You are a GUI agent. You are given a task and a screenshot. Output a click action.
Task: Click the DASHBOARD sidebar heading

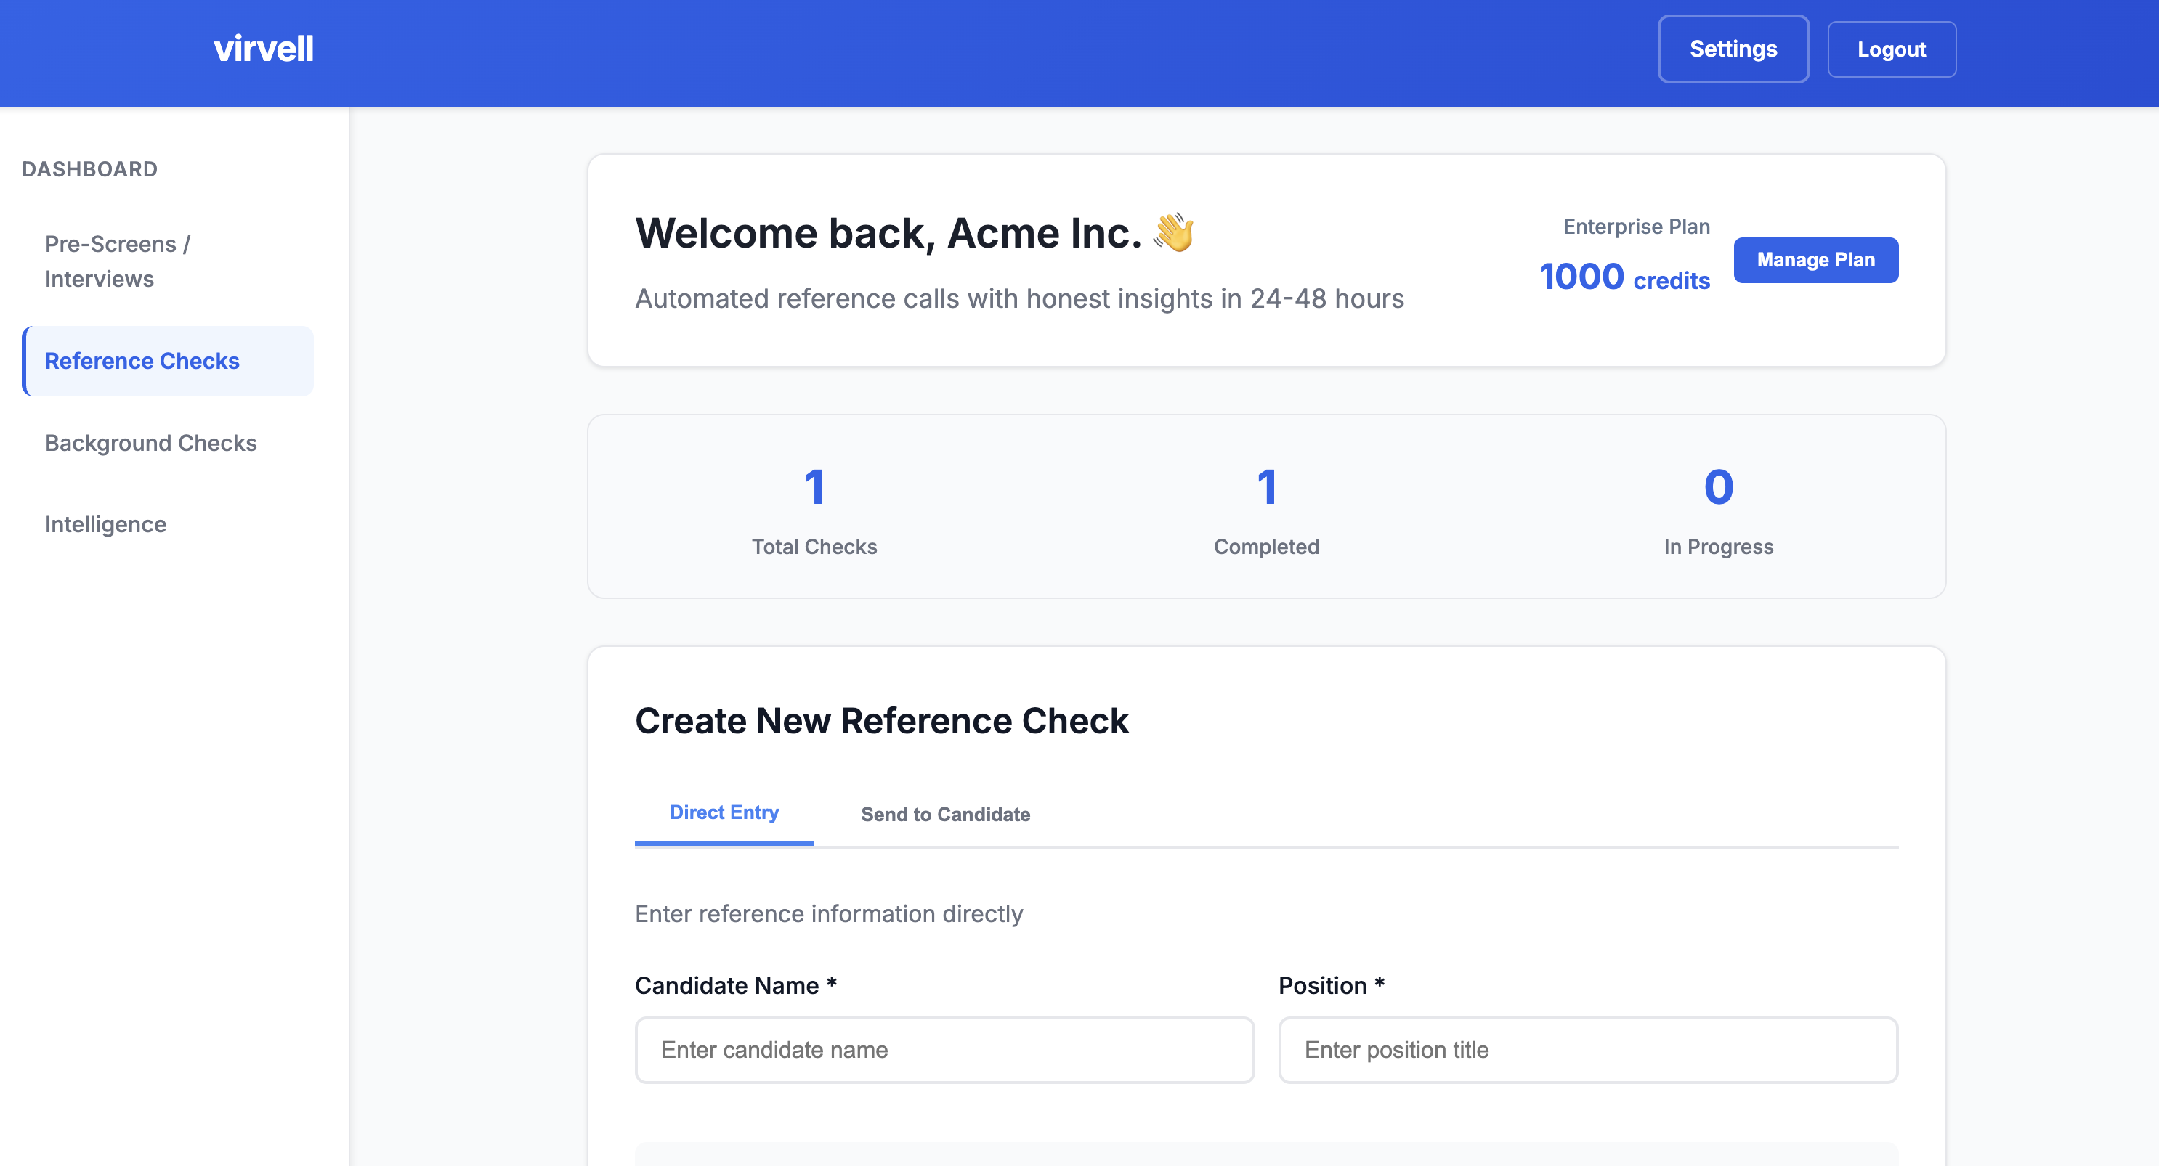(x=89, y=168)
